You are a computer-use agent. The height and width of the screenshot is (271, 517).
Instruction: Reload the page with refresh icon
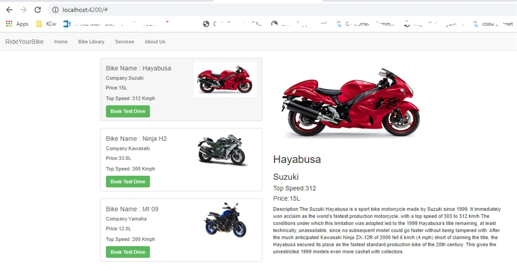click(x=38, y=10)
